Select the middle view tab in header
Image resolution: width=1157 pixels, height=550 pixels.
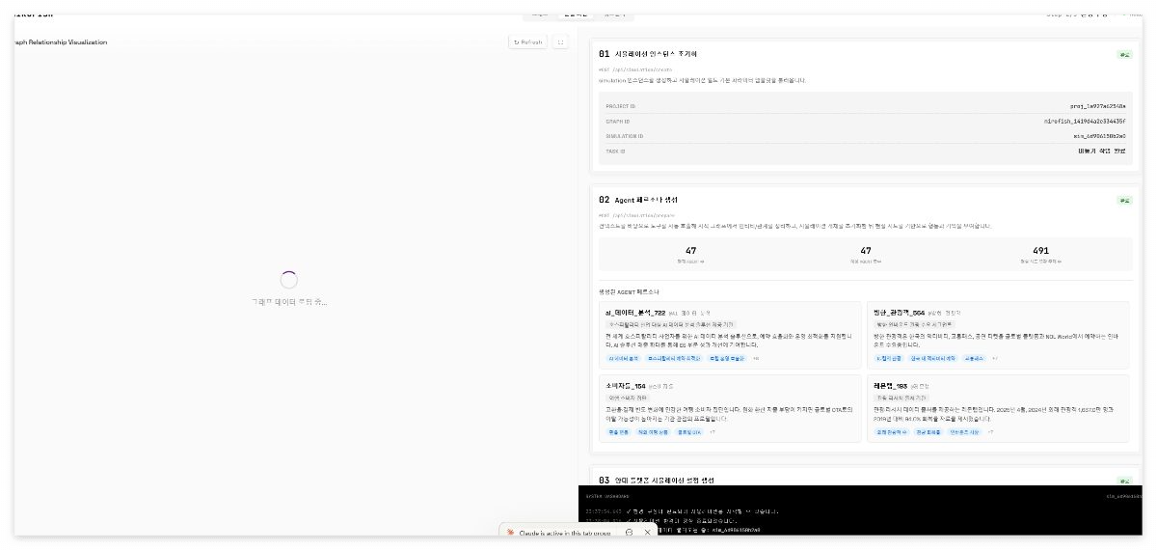point(576,14)
